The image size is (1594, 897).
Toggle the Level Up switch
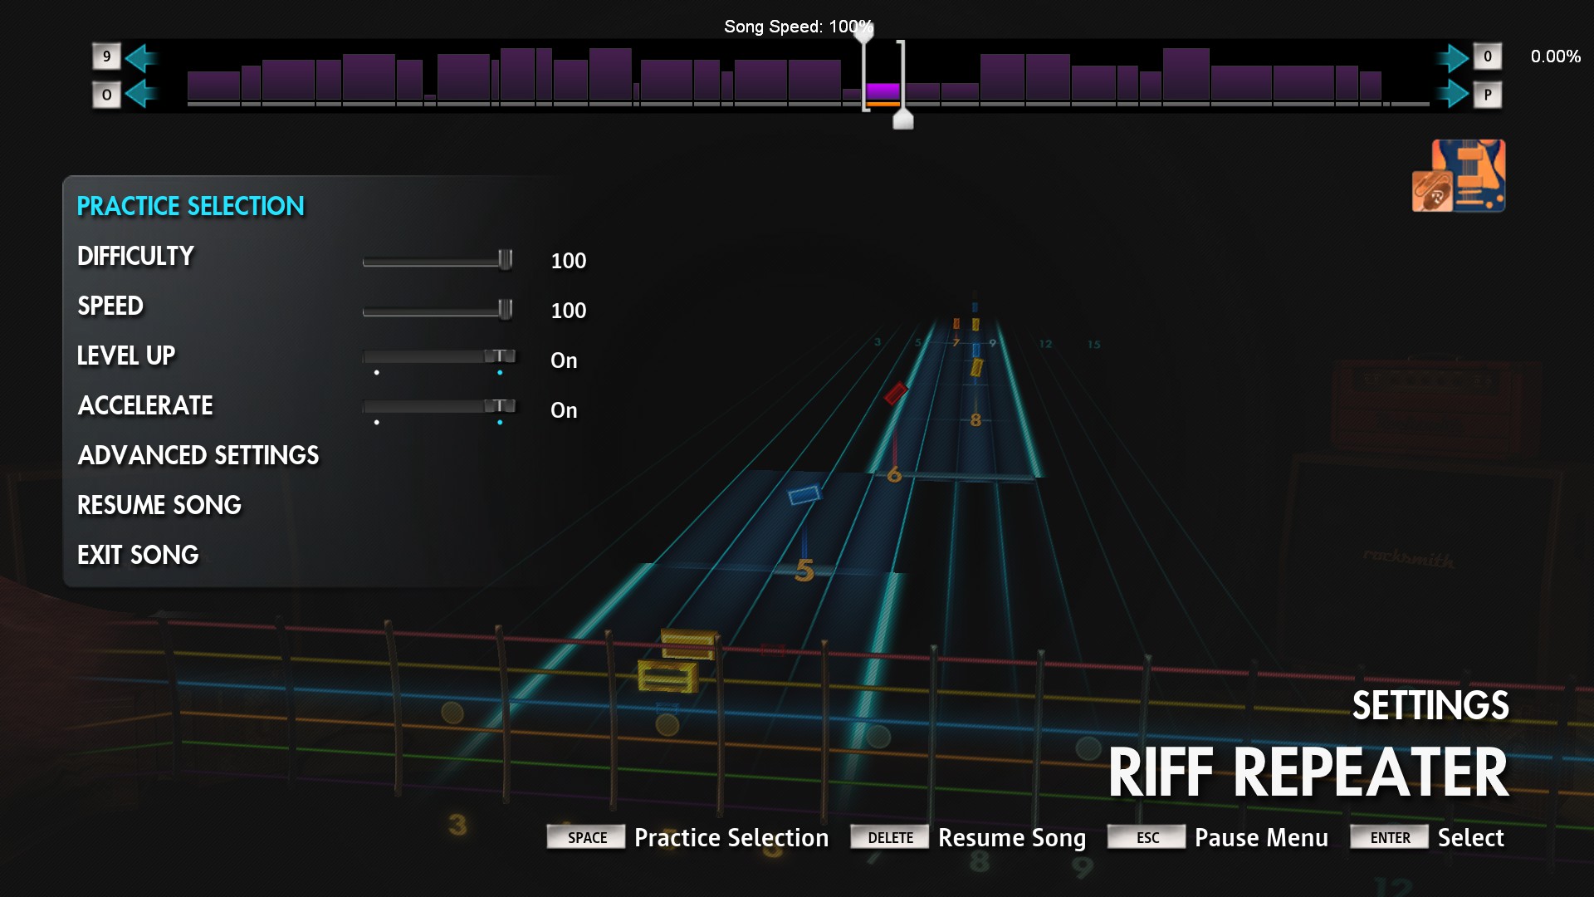pos(439,357)
